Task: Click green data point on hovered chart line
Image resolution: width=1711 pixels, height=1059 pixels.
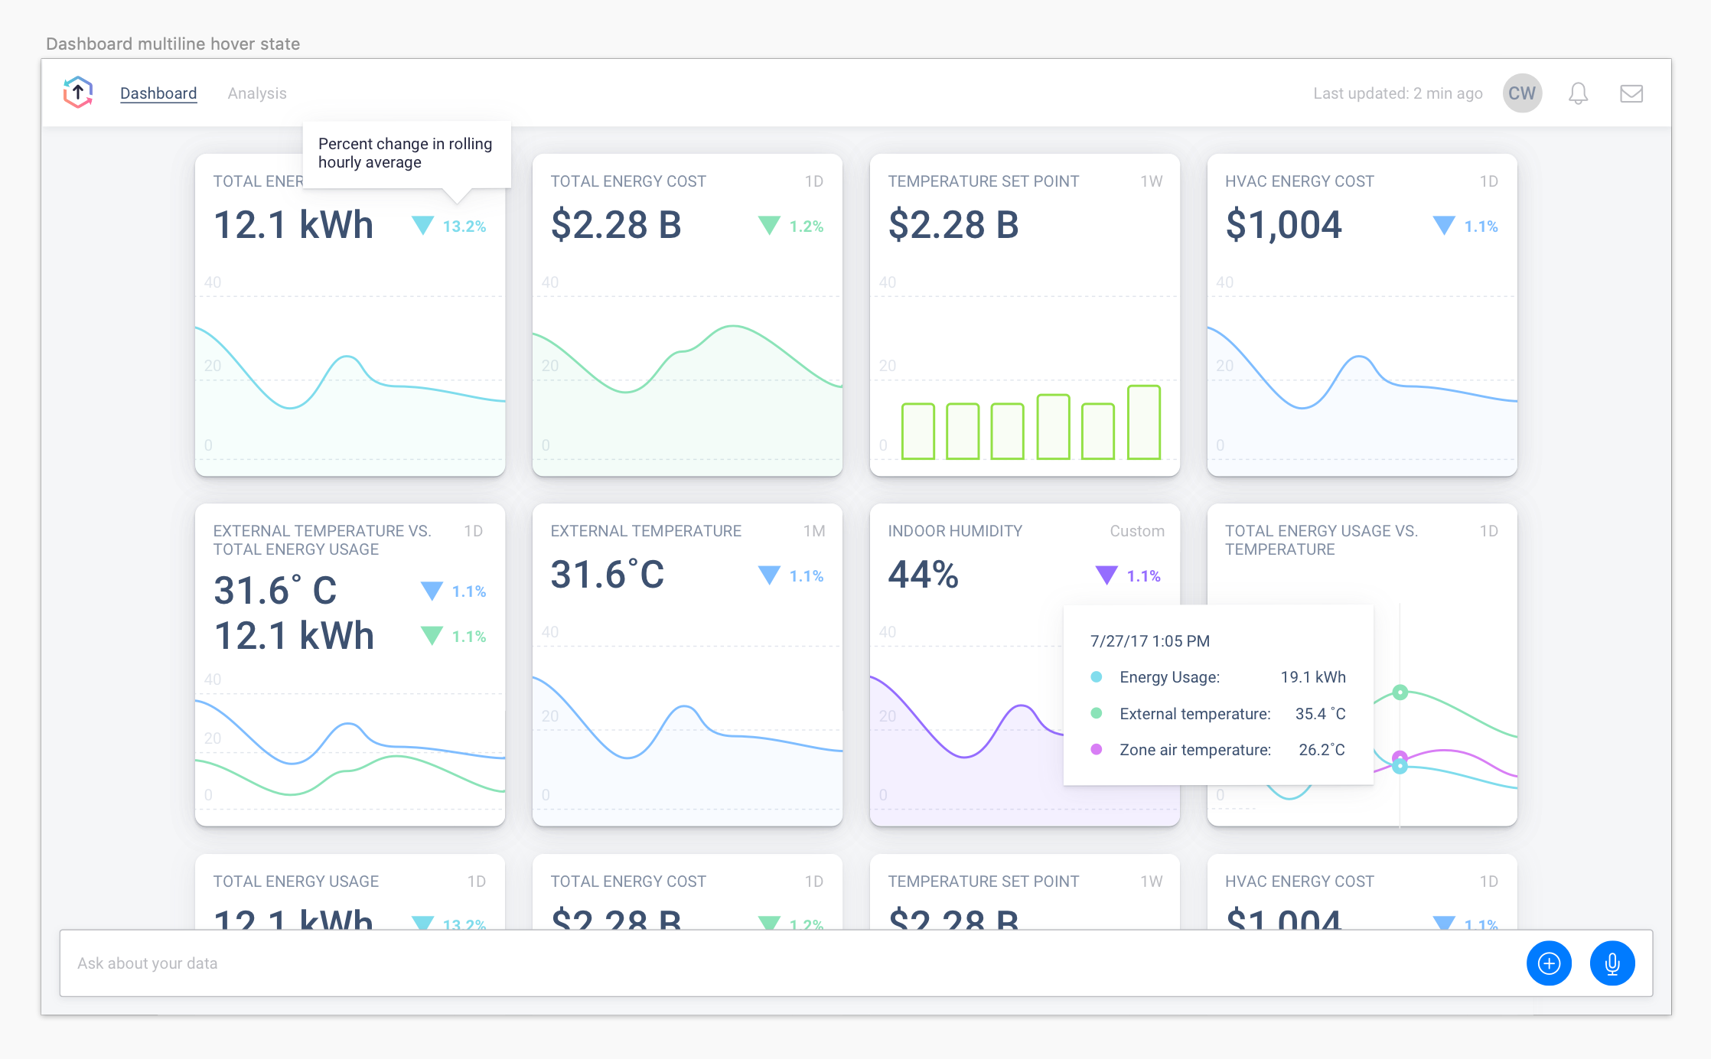Action: tap(1400, 692)
